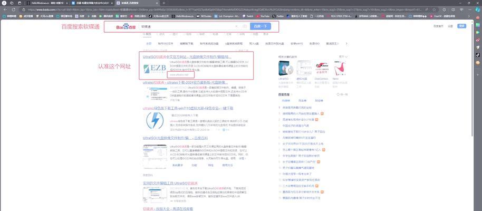This screenshot has height=211, width=482.
Task: Open Twitch bookmark in favorites bar
Action: click(248, 16)
